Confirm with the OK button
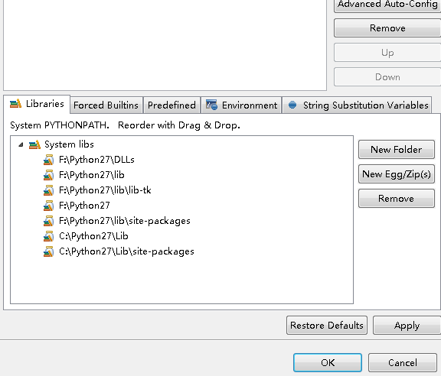This screenshot has height=376, width=441. click(x=328, y=362)
